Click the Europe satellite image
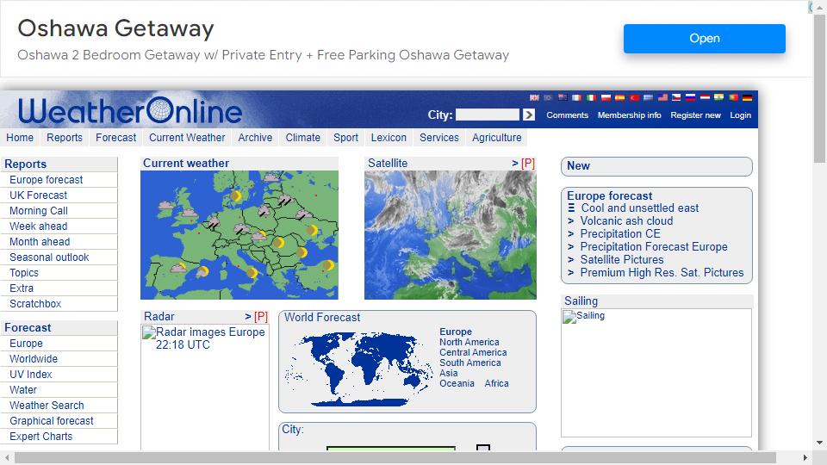Image resolution: width=827 pixels, height=465 pixels. point(451,234)
